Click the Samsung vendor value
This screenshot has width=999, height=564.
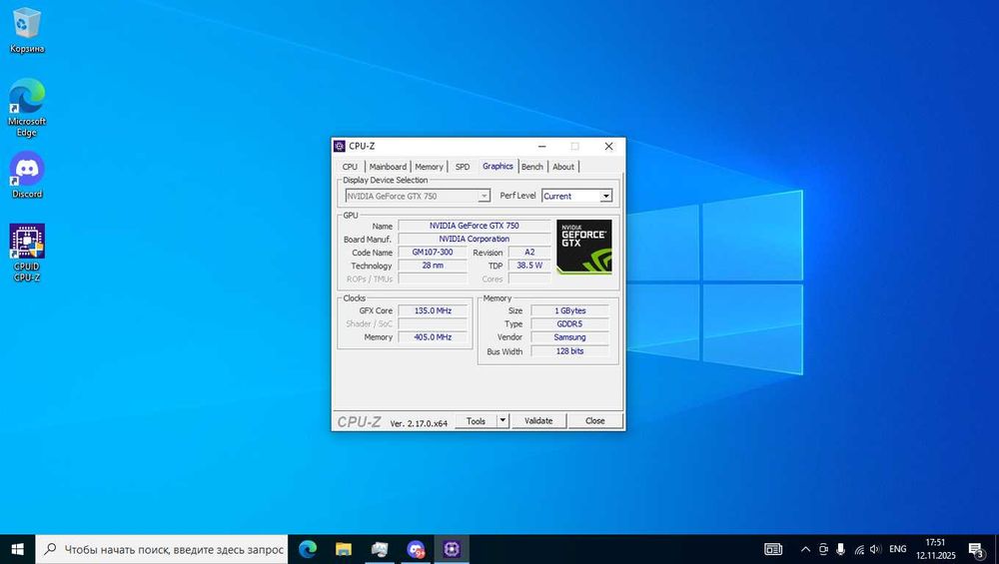569,337
